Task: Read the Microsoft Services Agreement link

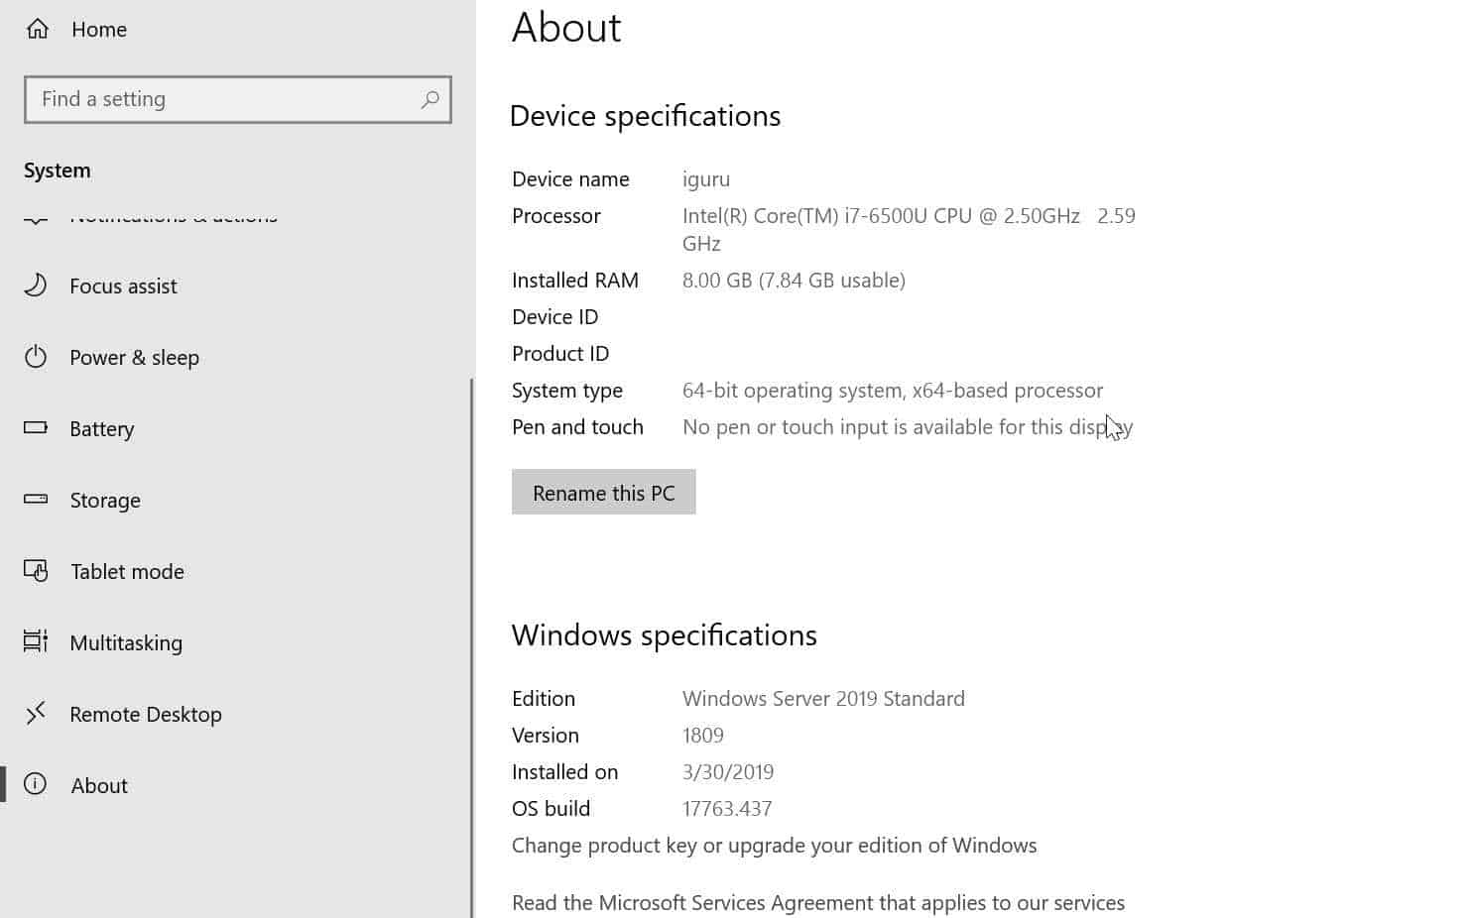Action: coord(818,903)
